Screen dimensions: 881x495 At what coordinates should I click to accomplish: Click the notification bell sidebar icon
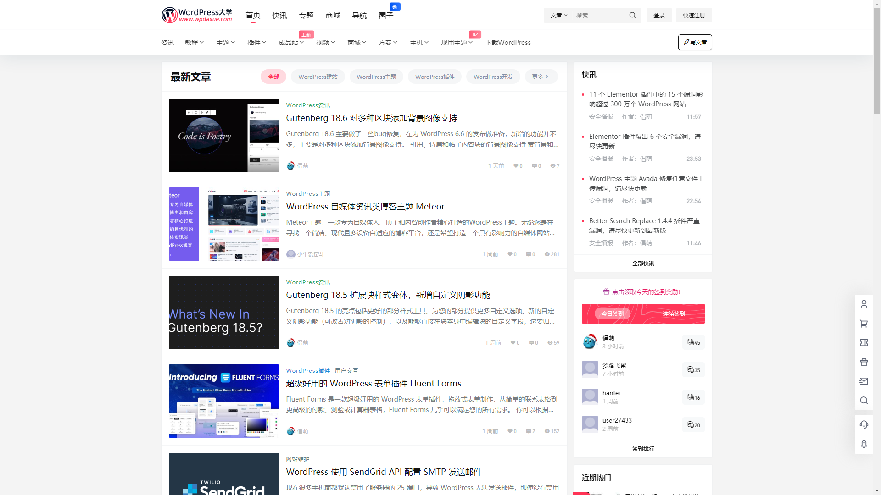pos(864,444)
